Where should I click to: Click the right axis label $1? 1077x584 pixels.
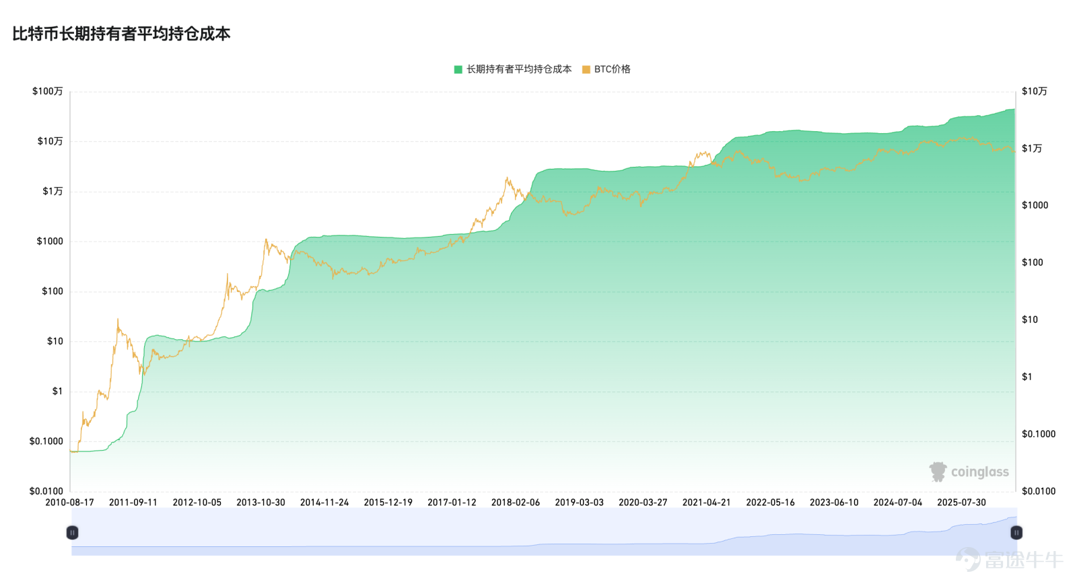1027,377
